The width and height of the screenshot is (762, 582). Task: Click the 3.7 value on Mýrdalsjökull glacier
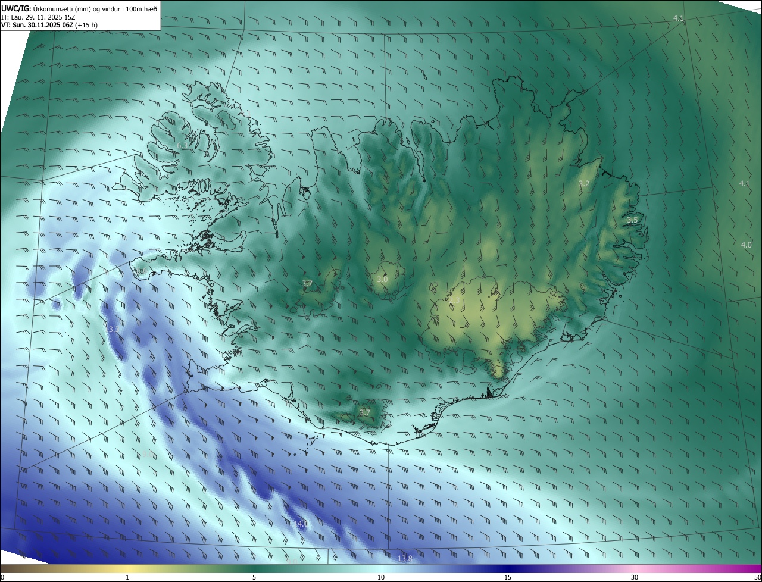(364, 412)
